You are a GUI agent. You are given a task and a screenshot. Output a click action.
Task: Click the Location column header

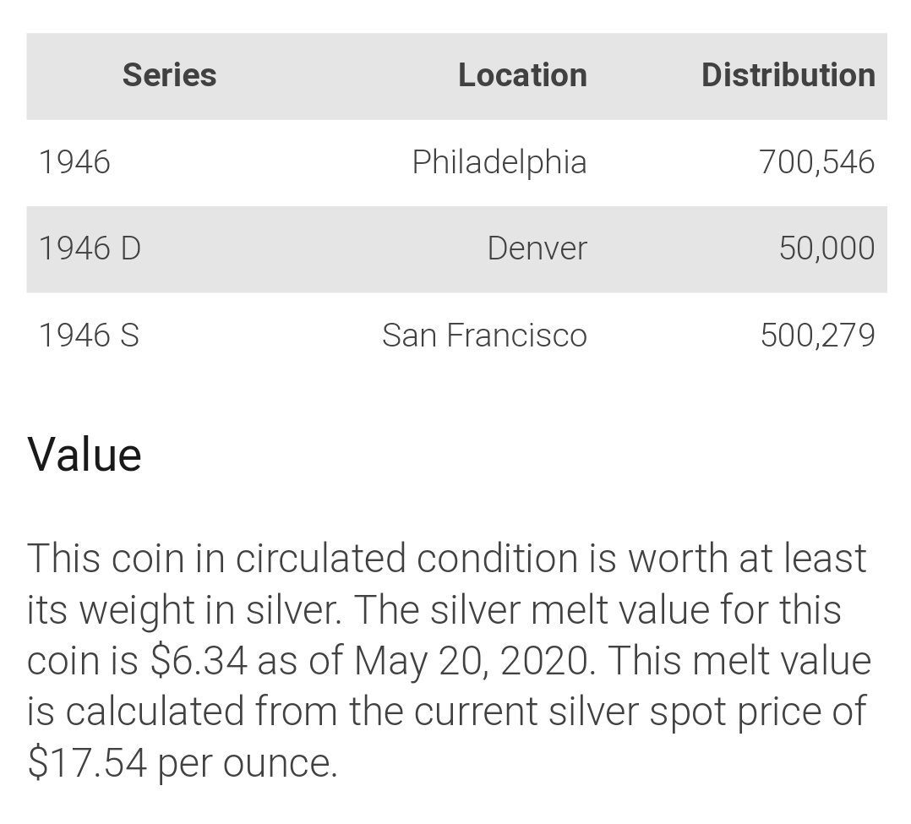coord(522,75)
